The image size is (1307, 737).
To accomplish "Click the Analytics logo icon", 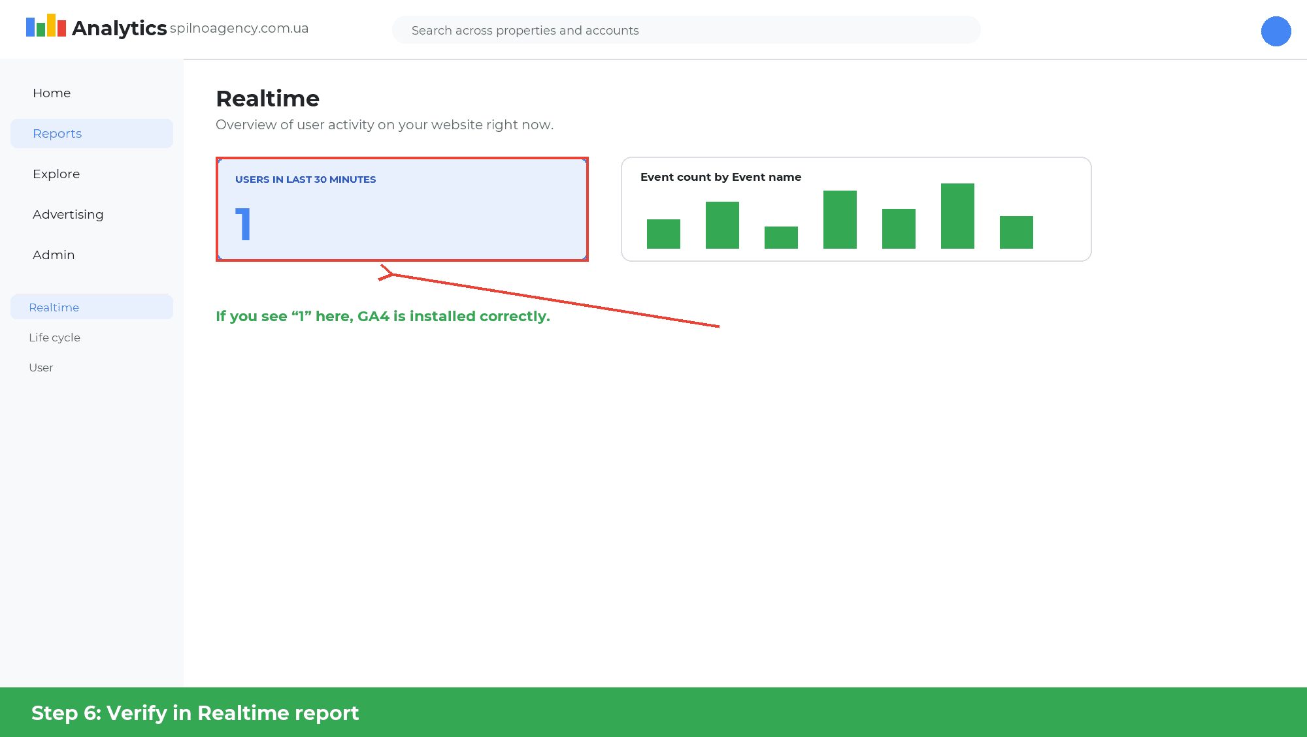I will (x=46, y=25).
